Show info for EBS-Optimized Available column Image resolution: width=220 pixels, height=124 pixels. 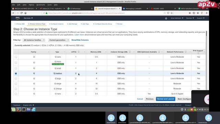click(x=159, y=52)
